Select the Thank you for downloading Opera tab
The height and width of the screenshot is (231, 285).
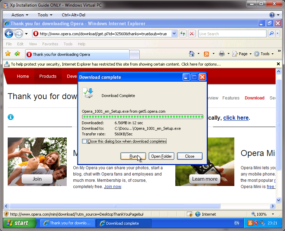point(78,54)
